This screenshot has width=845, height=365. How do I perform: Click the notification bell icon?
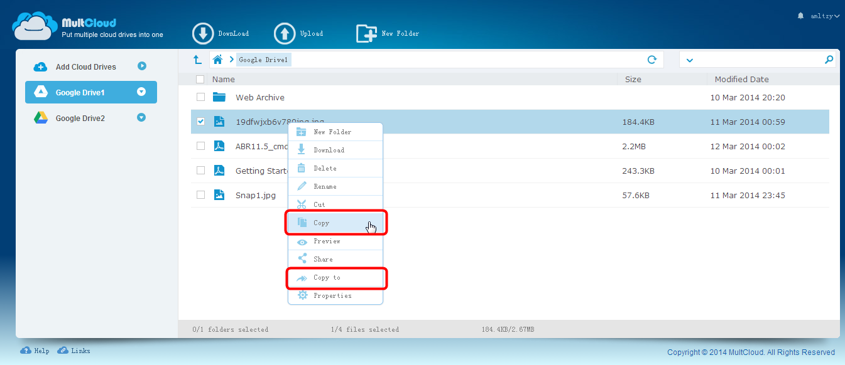[x=800, y=16]
